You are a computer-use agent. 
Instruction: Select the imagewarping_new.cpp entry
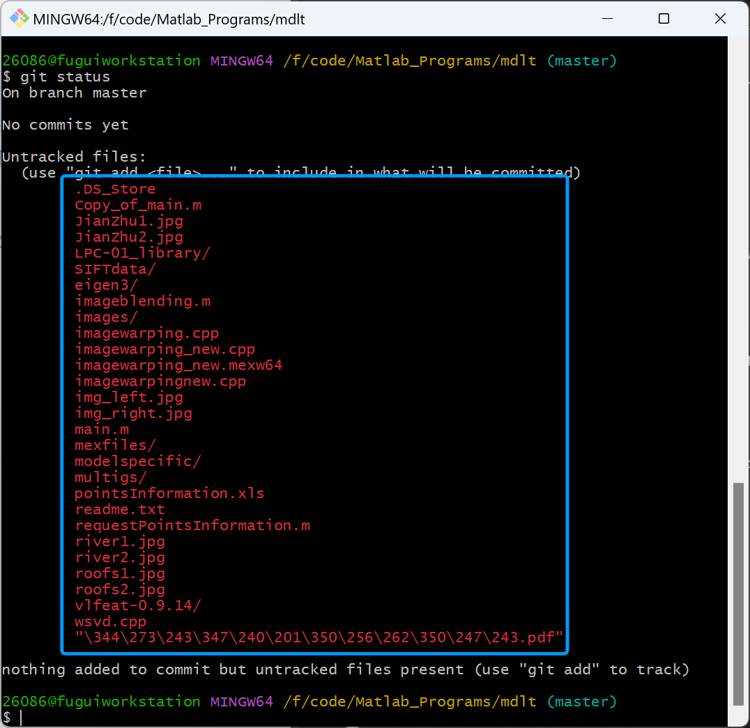165,349
